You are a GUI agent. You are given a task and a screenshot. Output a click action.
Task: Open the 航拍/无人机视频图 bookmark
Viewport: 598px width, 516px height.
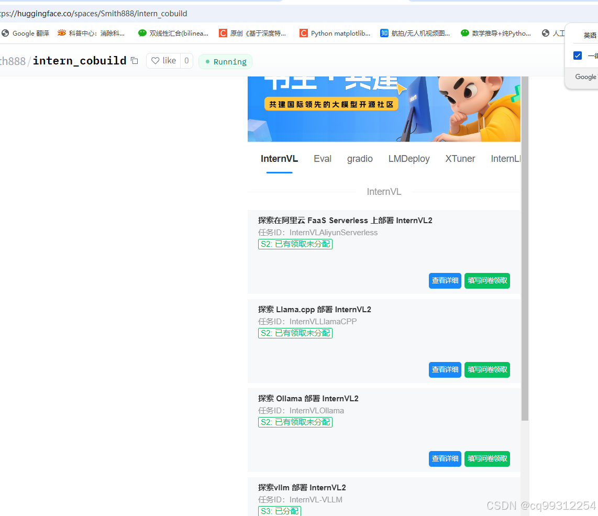[415, 33]
